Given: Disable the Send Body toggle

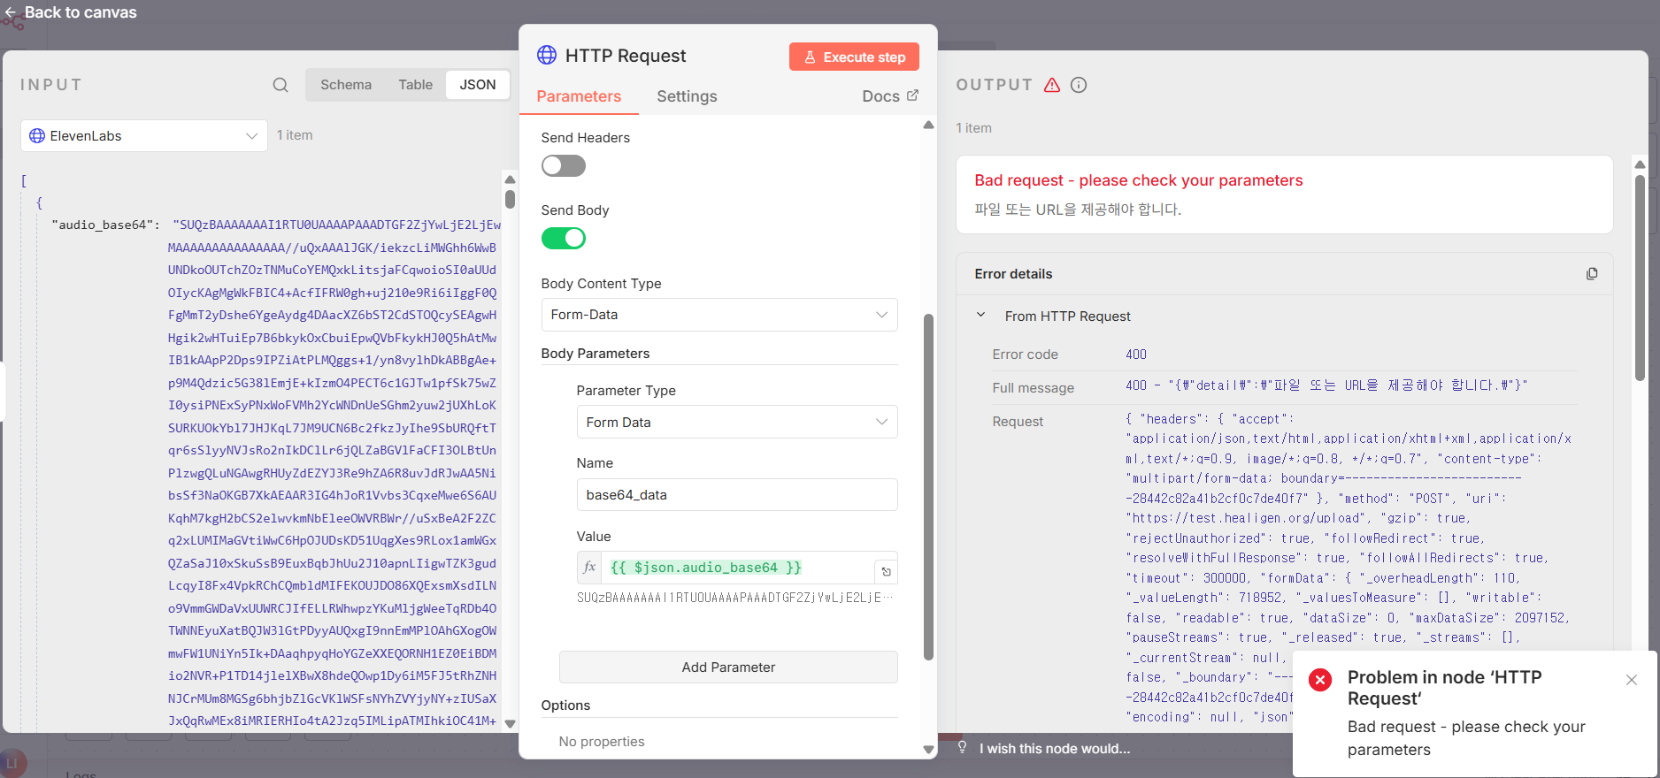Looking at the screenshot, I should click(564, 239).
